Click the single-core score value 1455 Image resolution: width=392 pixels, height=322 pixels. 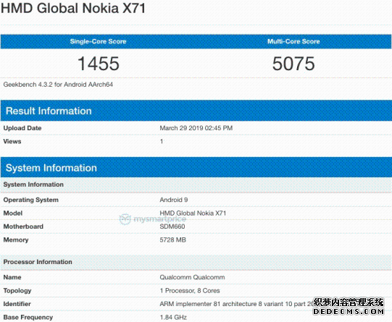[x=99, y=64]
